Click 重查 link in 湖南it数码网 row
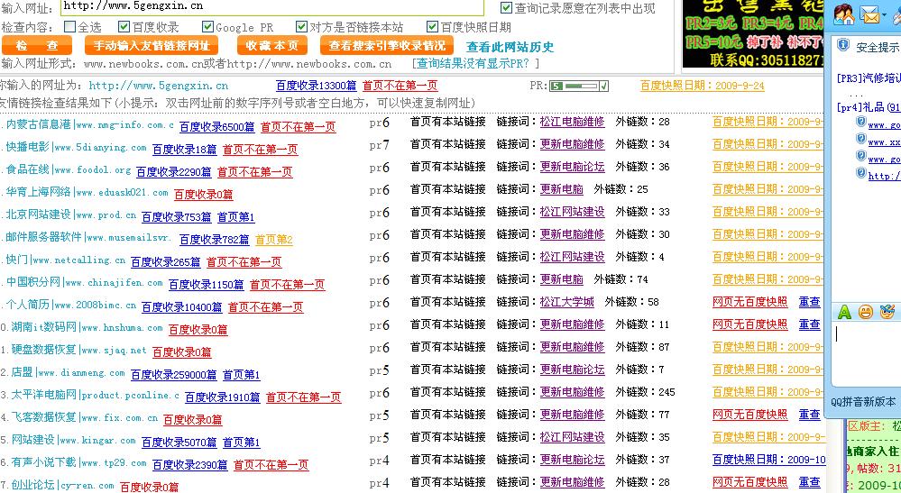The height and width of the screenshot is (493, 901). coord(809,324)
